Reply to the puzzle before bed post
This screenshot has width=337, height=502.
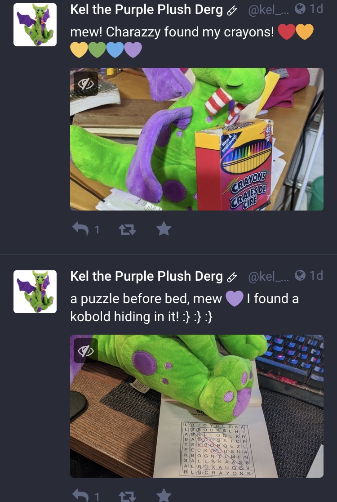pos(80,495)
